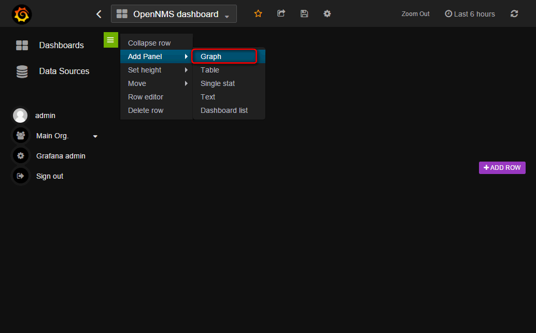Click the Set height menu label
Screen dimensions: 536x333
point(145,70)
